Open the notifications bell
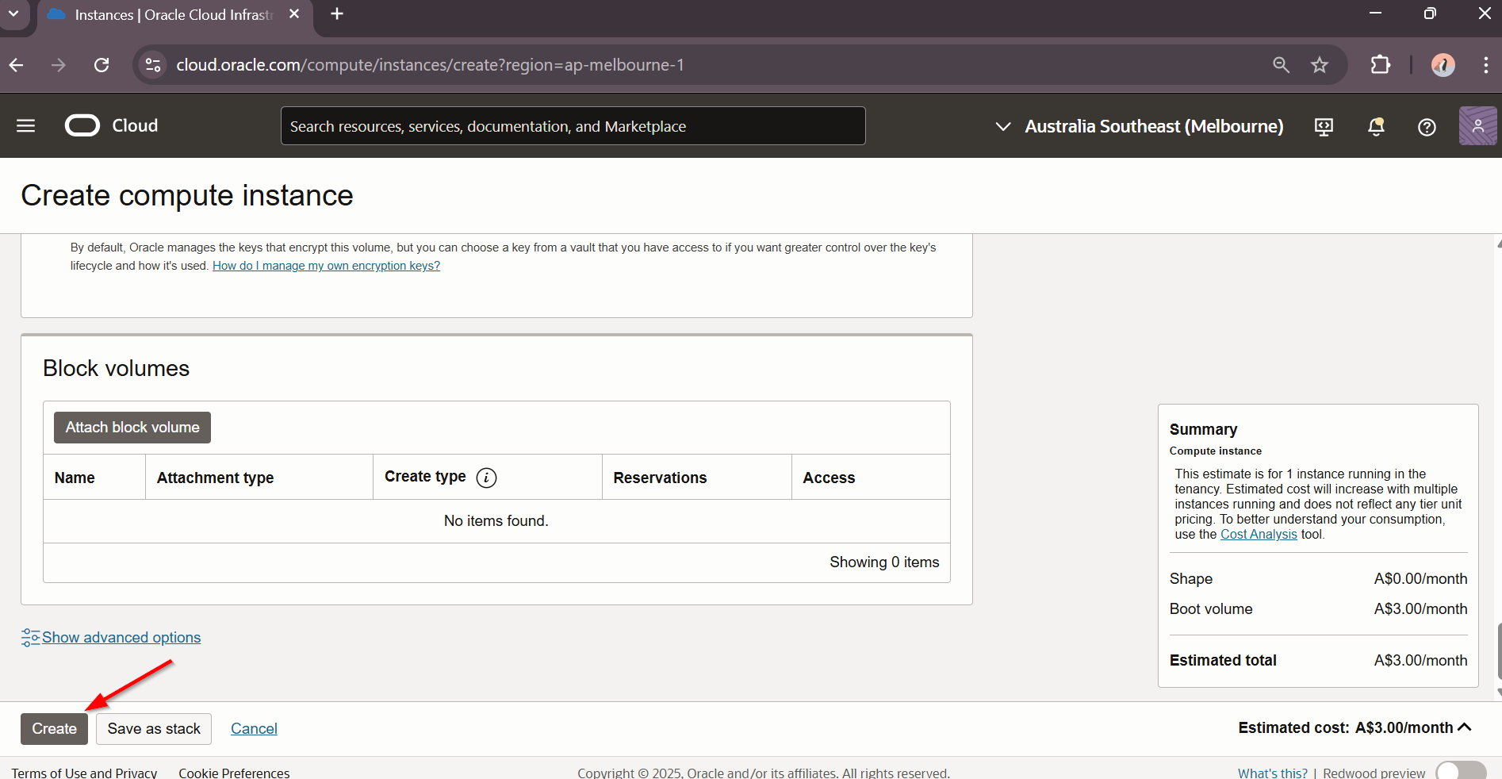This screenshot has width=1502, height=779. coord(1376,127)
